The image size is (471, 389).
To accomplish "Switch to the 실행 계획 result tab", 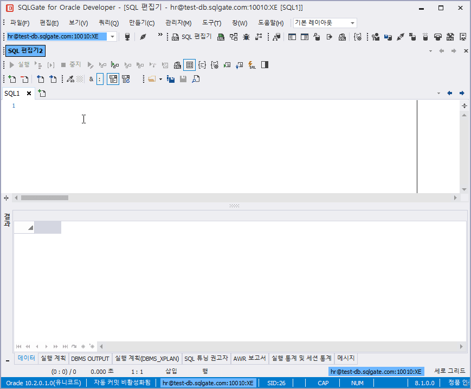I will tap(53, 358).
